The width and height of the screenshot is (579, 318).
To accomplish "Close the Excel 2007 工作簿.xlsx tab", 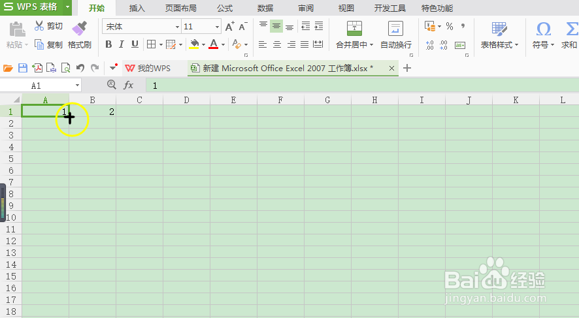I will [x=392, y=69].
